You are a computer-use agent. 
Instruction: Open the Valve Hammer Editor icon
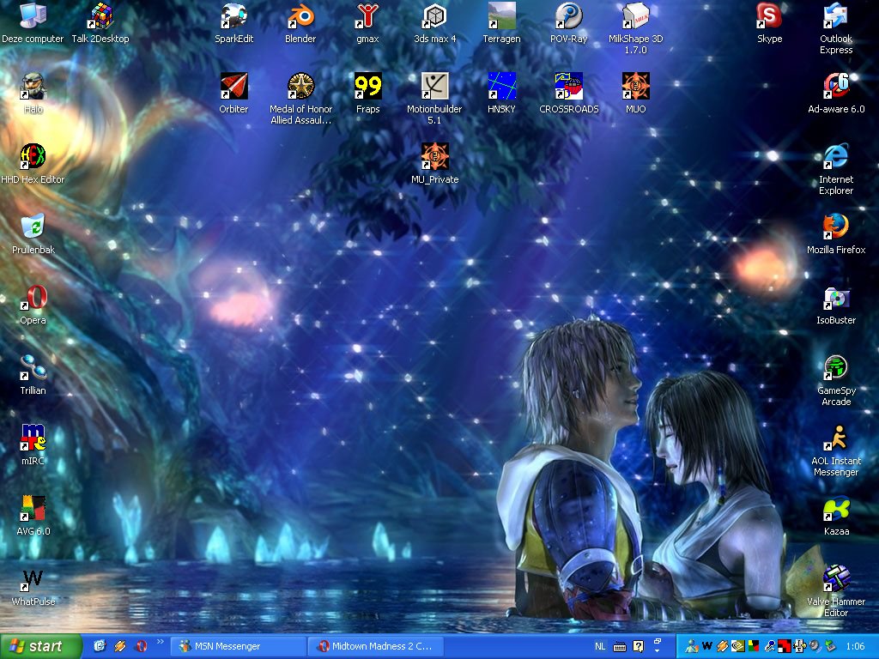point(835,579)
